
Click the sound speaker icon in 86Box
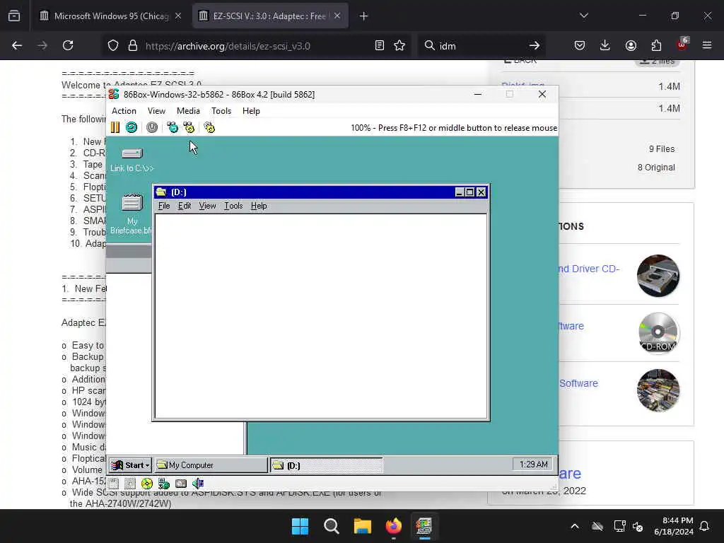point(198,484)
